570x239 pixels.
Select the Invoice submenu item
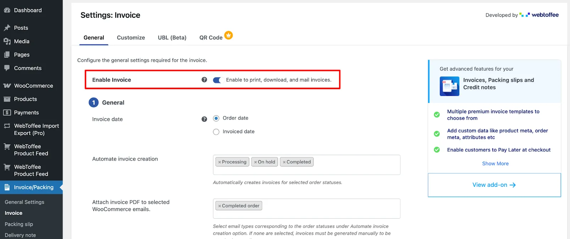14,213
